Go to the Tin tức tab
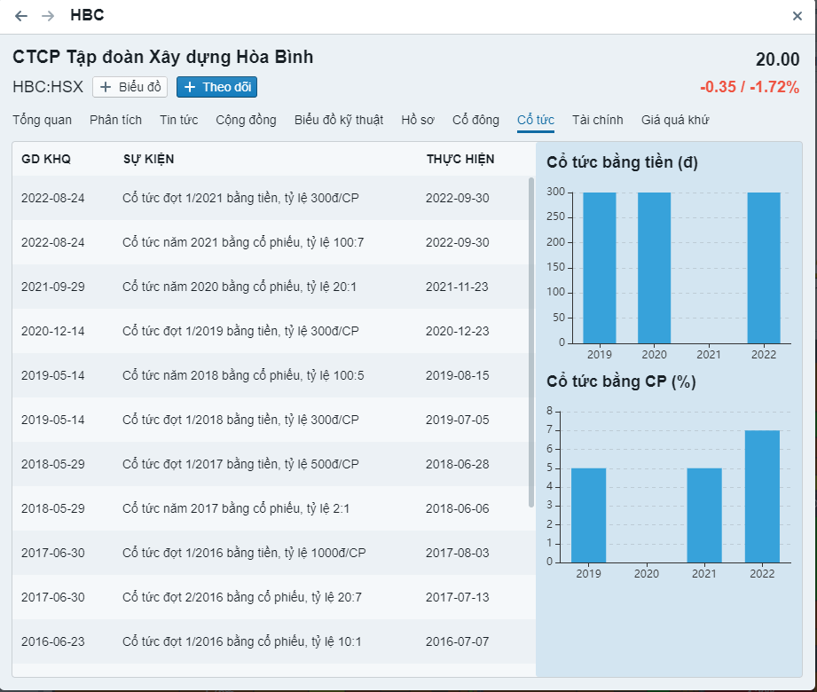817x692 pixels. point(178,120)
